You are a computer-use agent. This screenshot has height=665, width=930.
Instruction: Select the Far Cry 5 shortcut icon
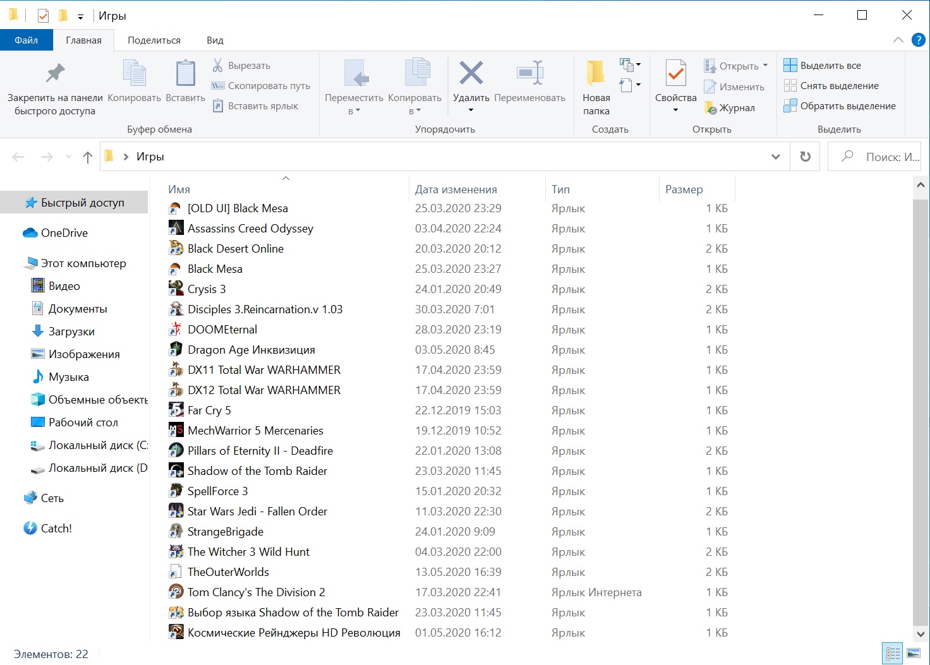[176, 410]
